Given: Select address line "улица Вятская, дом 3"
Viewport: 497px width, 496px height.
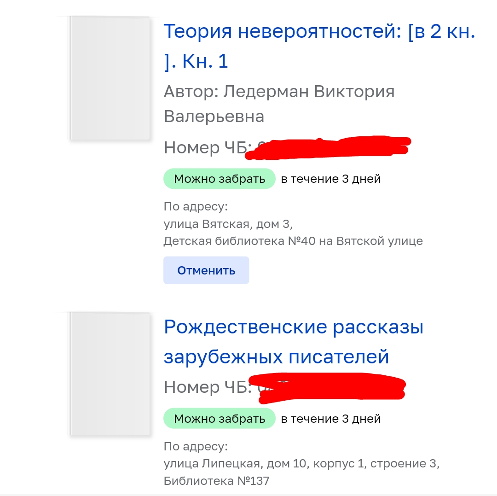Looking at the screenshot, I should (x=228, y=224).
